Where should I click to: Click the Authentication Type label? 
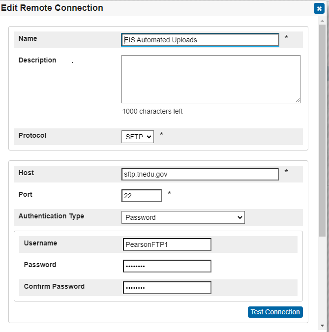tap(51, 216)
